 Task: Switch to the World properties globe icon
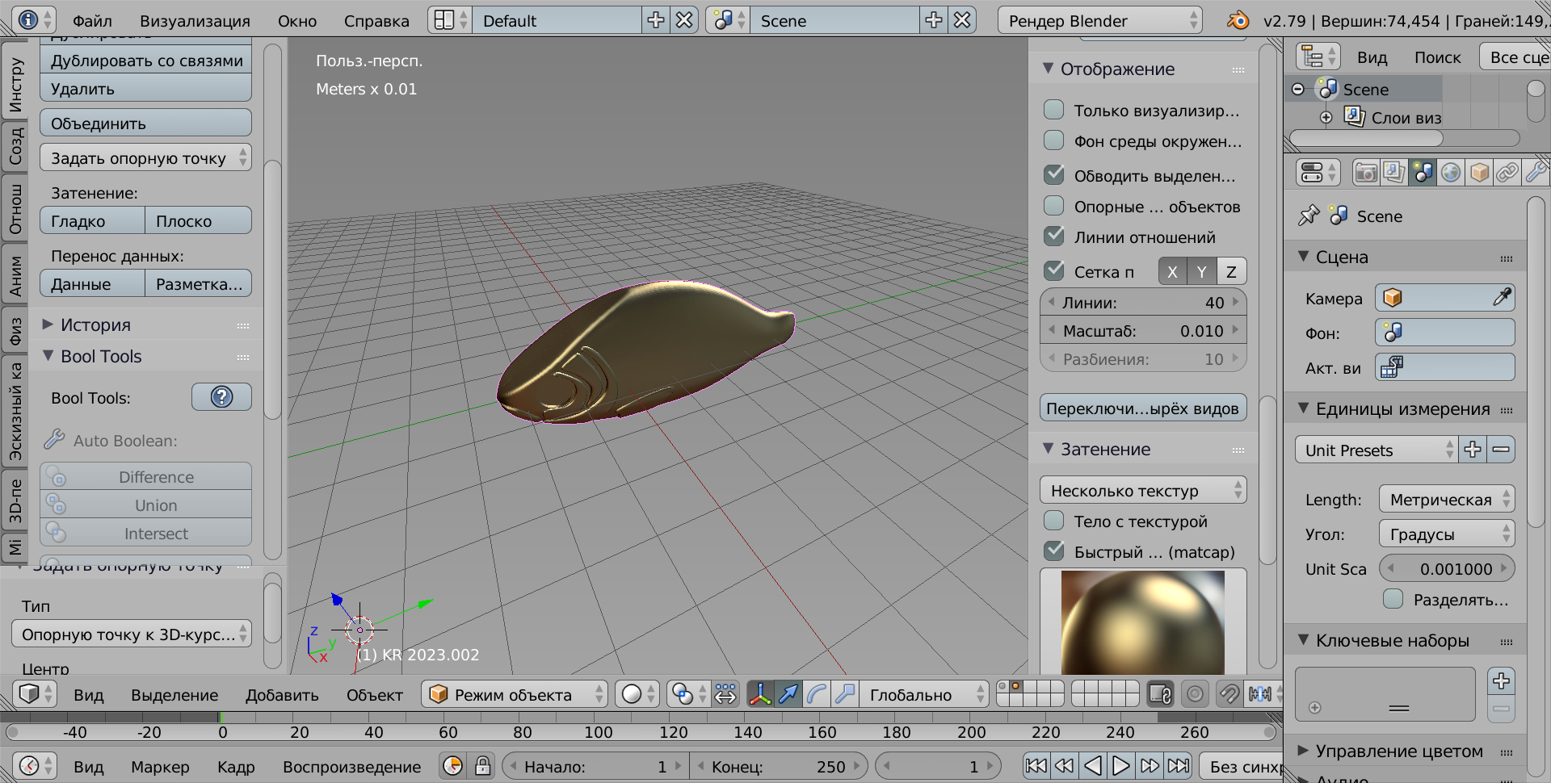[x=1451, y=173]
